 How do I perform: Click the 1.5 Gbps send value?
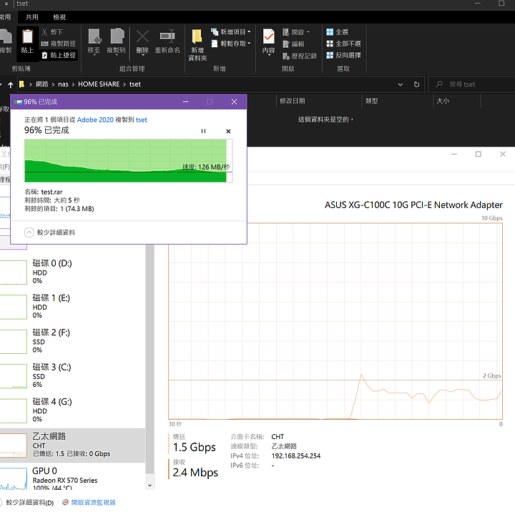coord(194,448)
